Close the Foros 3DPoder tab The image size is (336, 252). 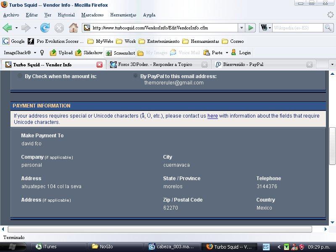[205, 65]
